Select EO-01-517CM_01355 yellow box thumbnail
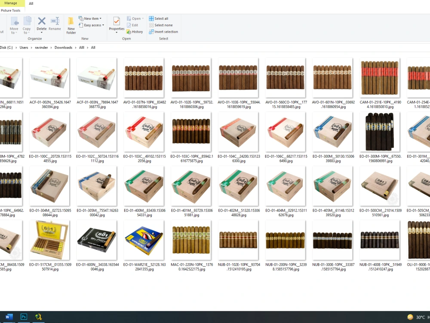Viewport: 430px width, 323px height. [49, 240]
